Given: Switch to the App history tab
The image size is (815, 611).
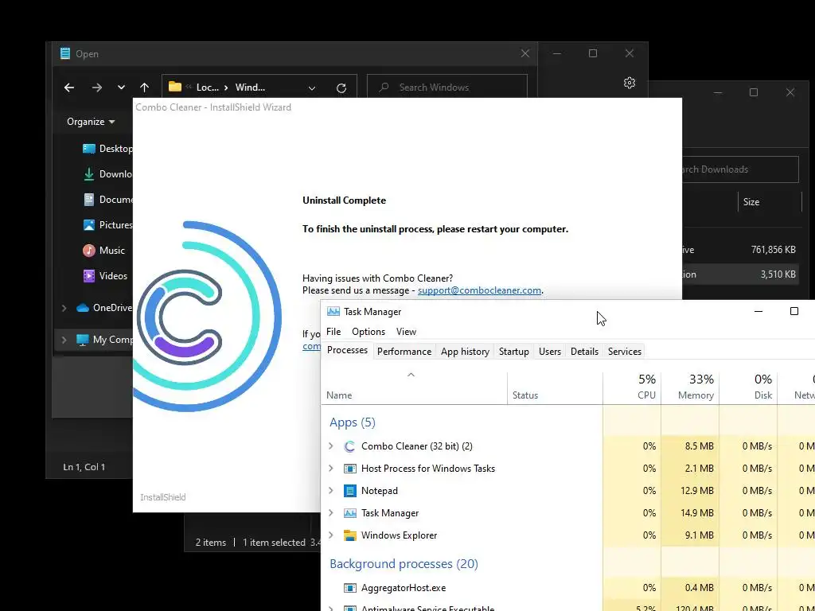Looking at the screenshot, I should coord(465,351).
